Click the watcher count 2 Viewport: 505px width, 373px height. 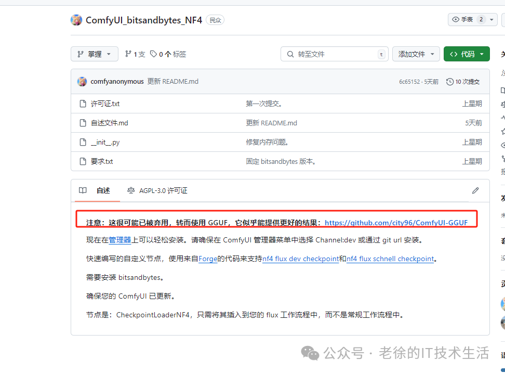tap(481, 20)
